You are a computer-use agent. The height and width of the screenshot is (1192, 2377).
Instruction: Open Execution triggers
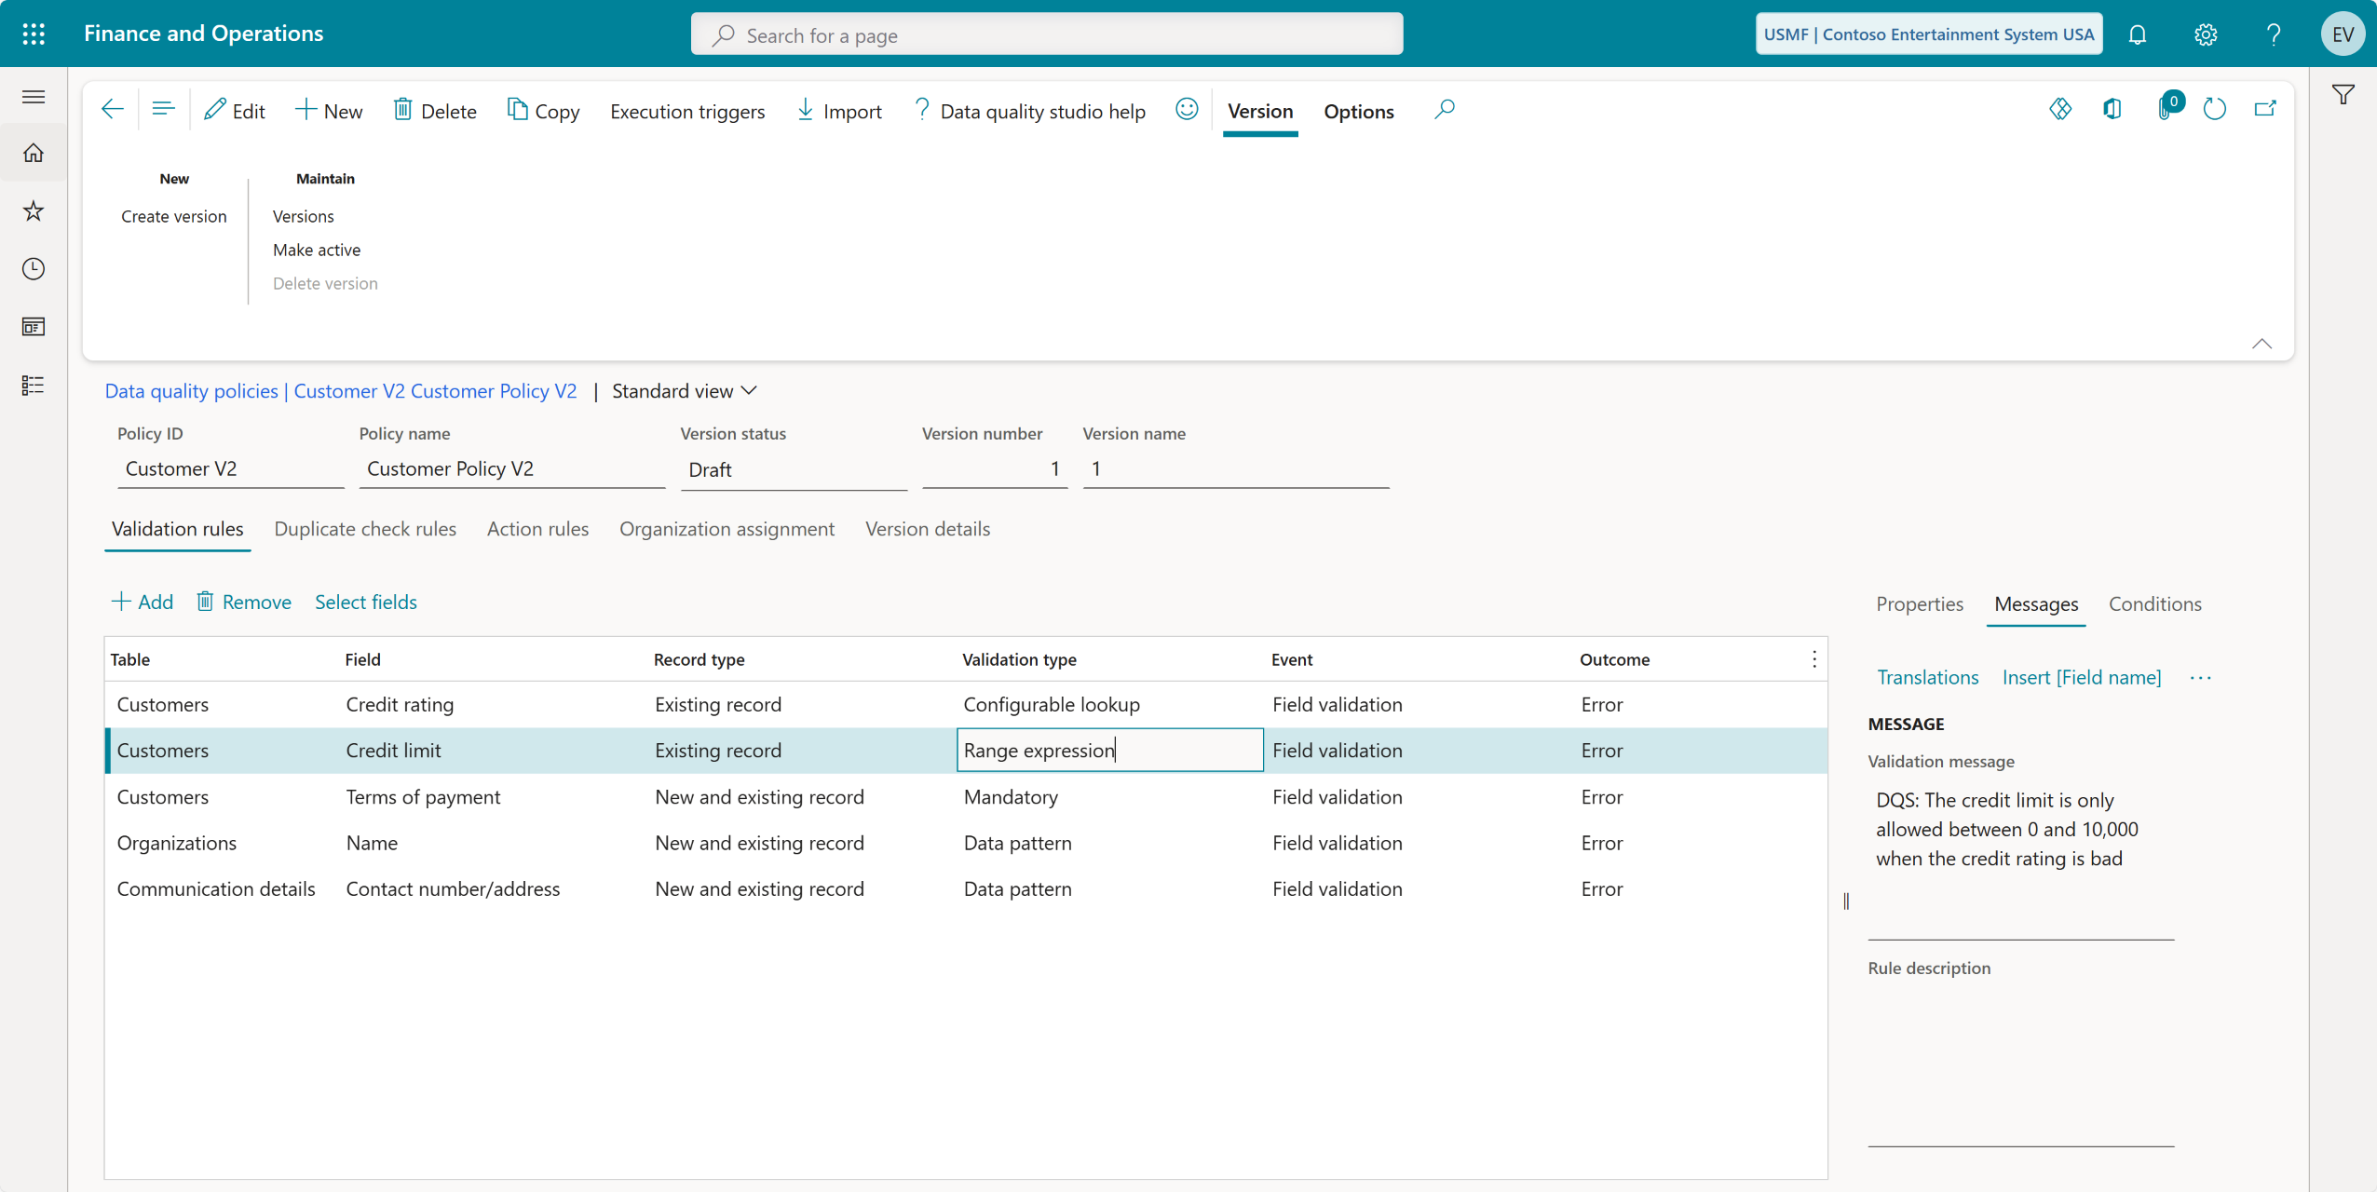tap(687, 112)
